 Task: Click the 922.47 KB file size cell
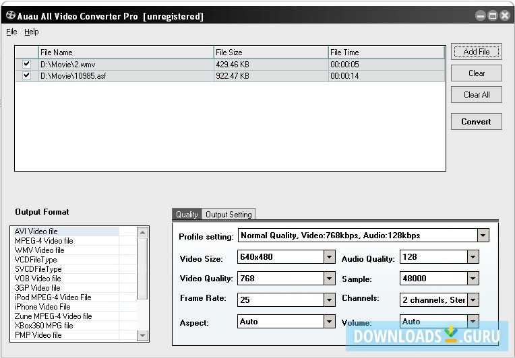[271, 76]
